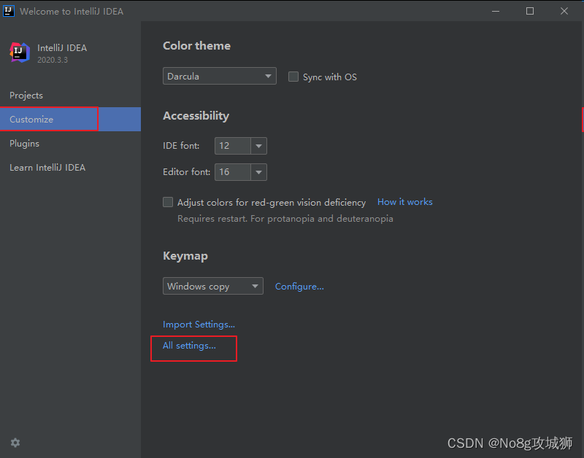Minimize the Welcome to IntelliJ IDEA window
This screenshot has width=584, height=458.
tap(496, 11)
